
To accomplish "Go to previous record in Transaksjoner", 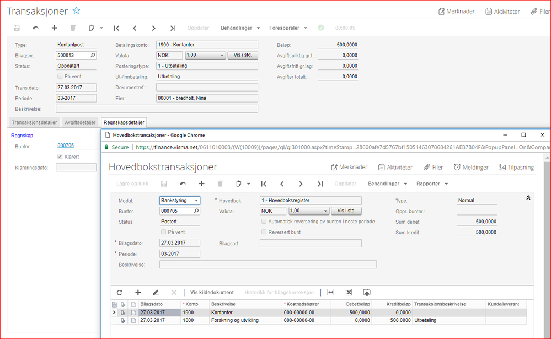I will (135, 28).
